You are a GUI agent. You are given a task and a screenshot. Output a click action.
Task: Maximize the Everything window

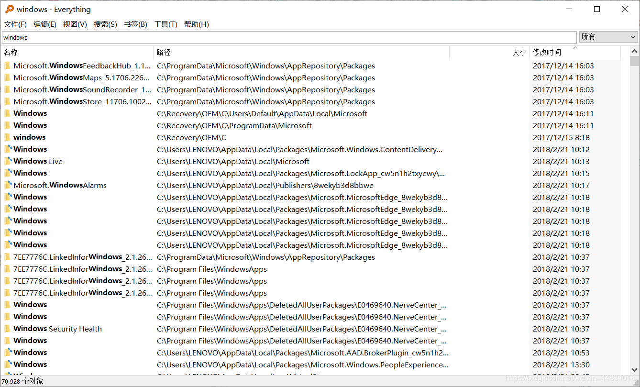597,9
